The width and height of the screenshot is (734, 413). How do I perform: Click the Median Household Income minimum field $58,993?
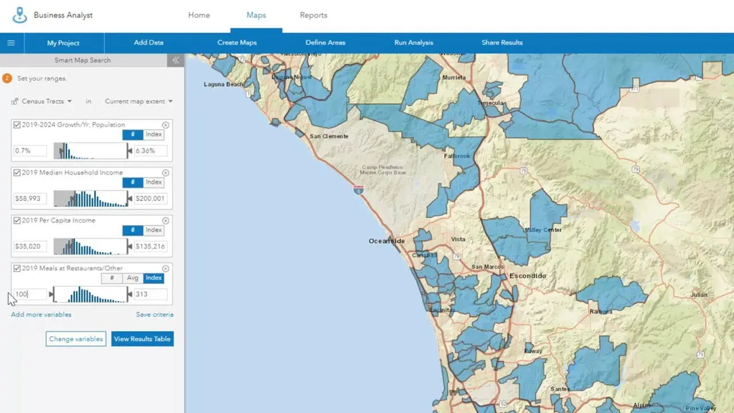30,198
